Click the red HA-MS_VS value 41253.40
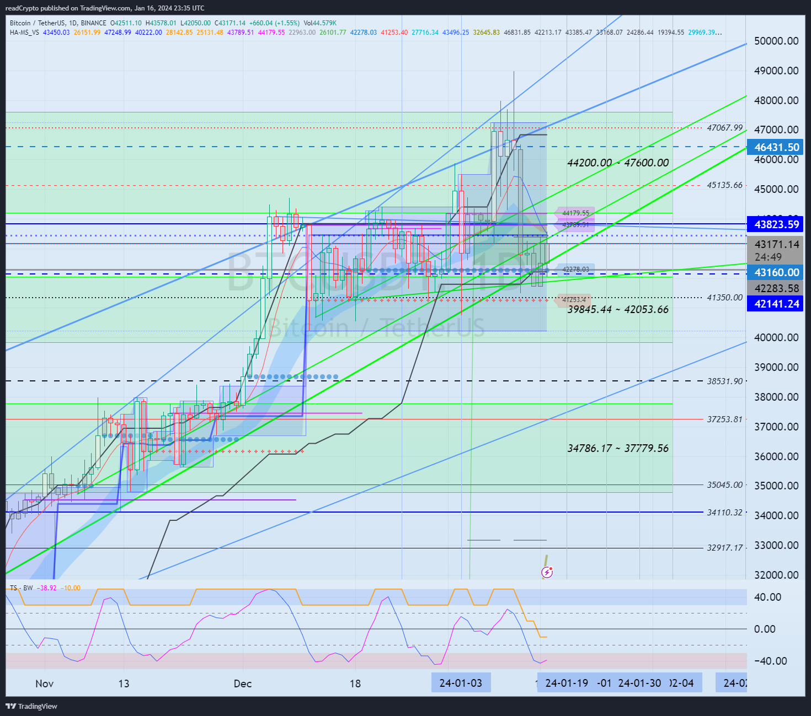This screenshot has width=811, height=716. 394,33
